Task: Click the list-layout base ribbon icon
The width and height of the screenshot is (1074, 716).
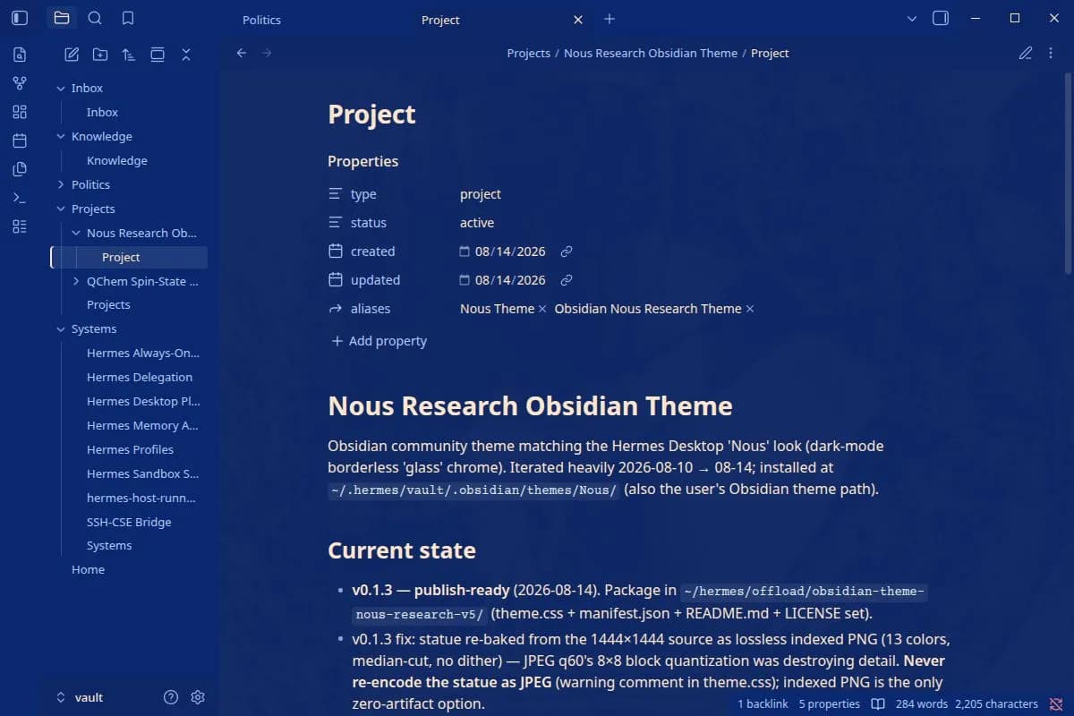Action: pyautogui.click(x=20, y=226)
